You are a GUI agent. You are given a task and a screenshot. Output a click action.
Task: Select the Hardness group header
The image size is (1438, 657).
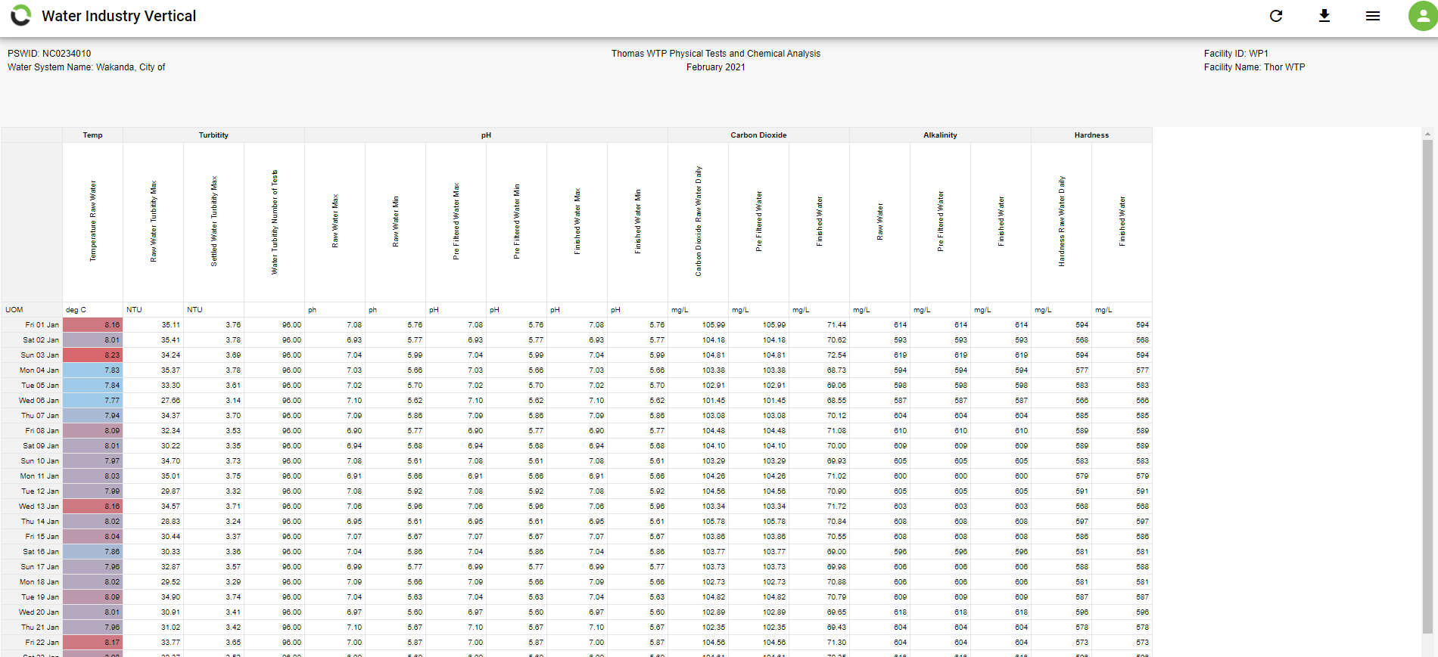1091,135
